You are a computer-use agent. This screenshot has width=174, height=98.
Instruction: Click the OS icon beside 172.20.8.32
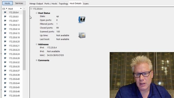point(5,62)
